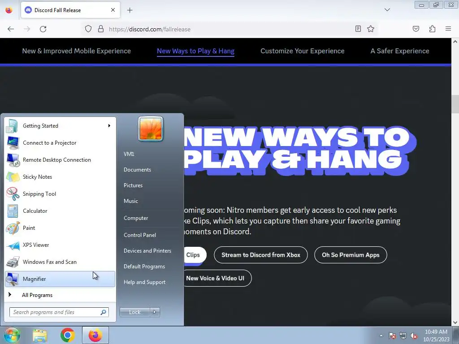Reload the Discord page
This screenshot has height=344, width=459.
[x=43, y=29]
